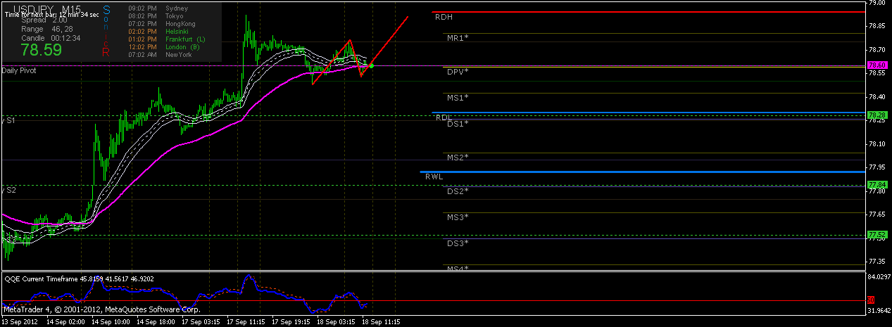Viewport: 892px width, 327px height.
Task: Click the large green 78.59 price
Action: click(42, 51)
